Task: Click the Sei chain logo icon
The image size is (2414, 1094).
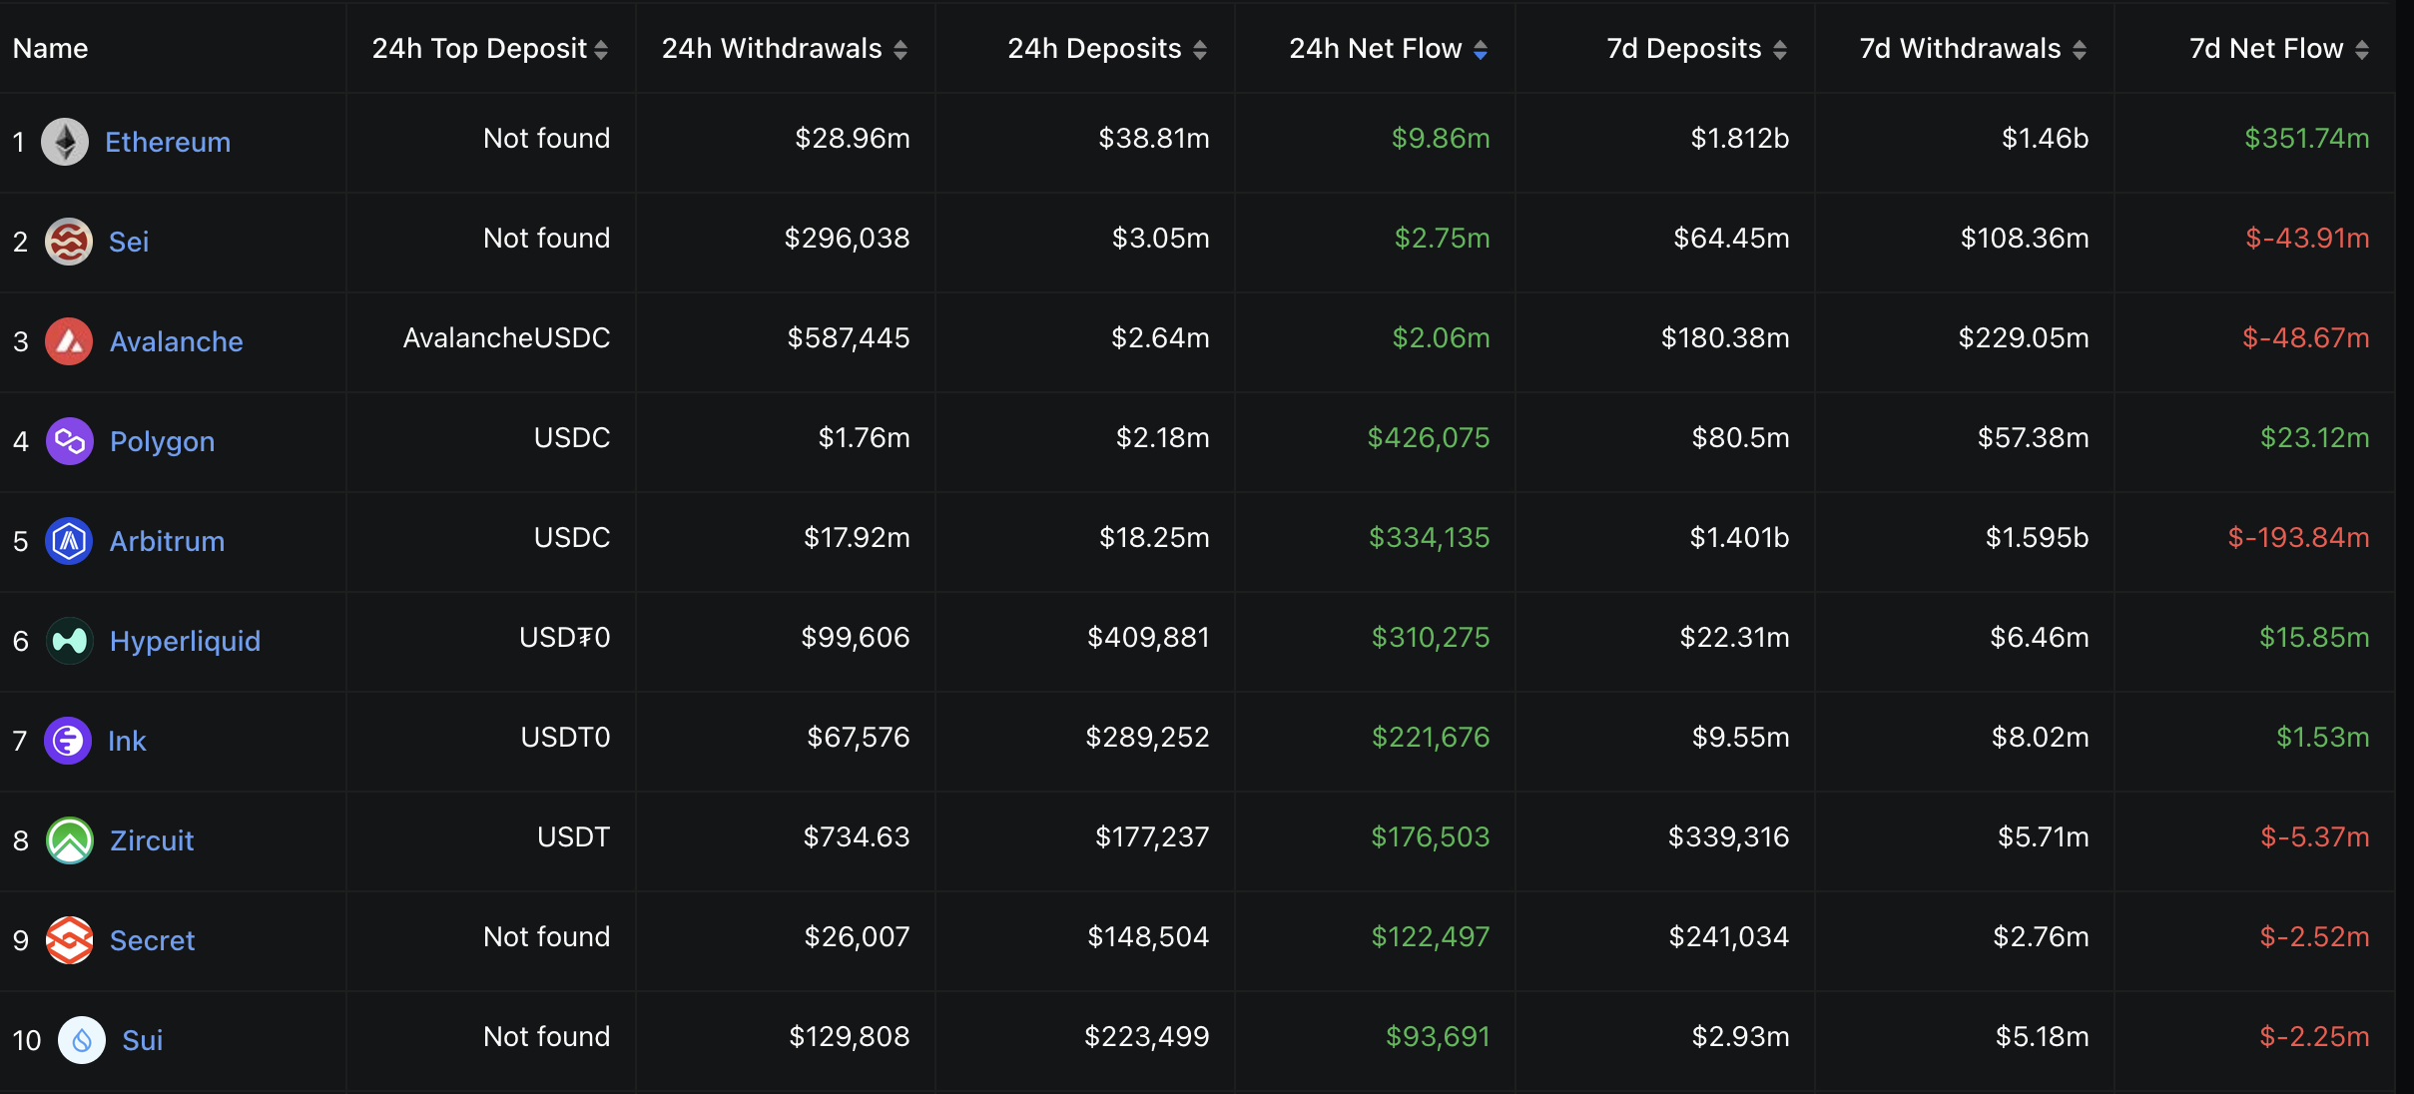Action: pyautogui.click(x=69, y=242)
